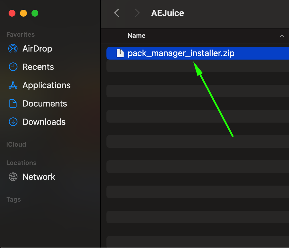Image resolution: width=289 pixels, height=248 pixels.
Task: Collapse the Locations sidebar section
Action: [21, 163]
